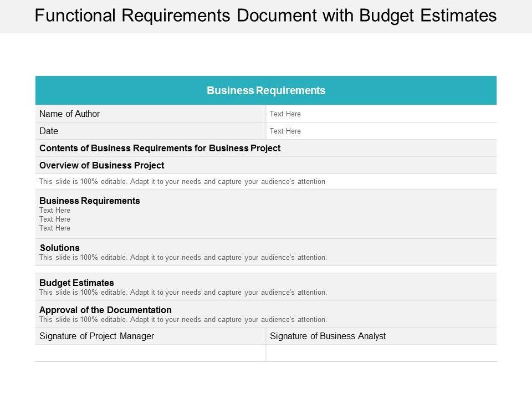Screen dimensions: 532x399
Task: Click the Text Here field beside Name of Author
Action: [285, 114]
